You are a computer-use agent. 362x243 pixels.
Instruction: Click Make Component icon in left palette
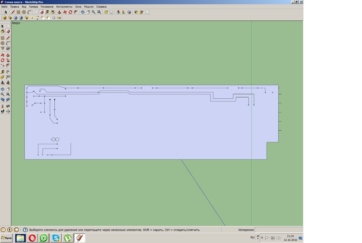pyautogui.click(x=8, y=26)
